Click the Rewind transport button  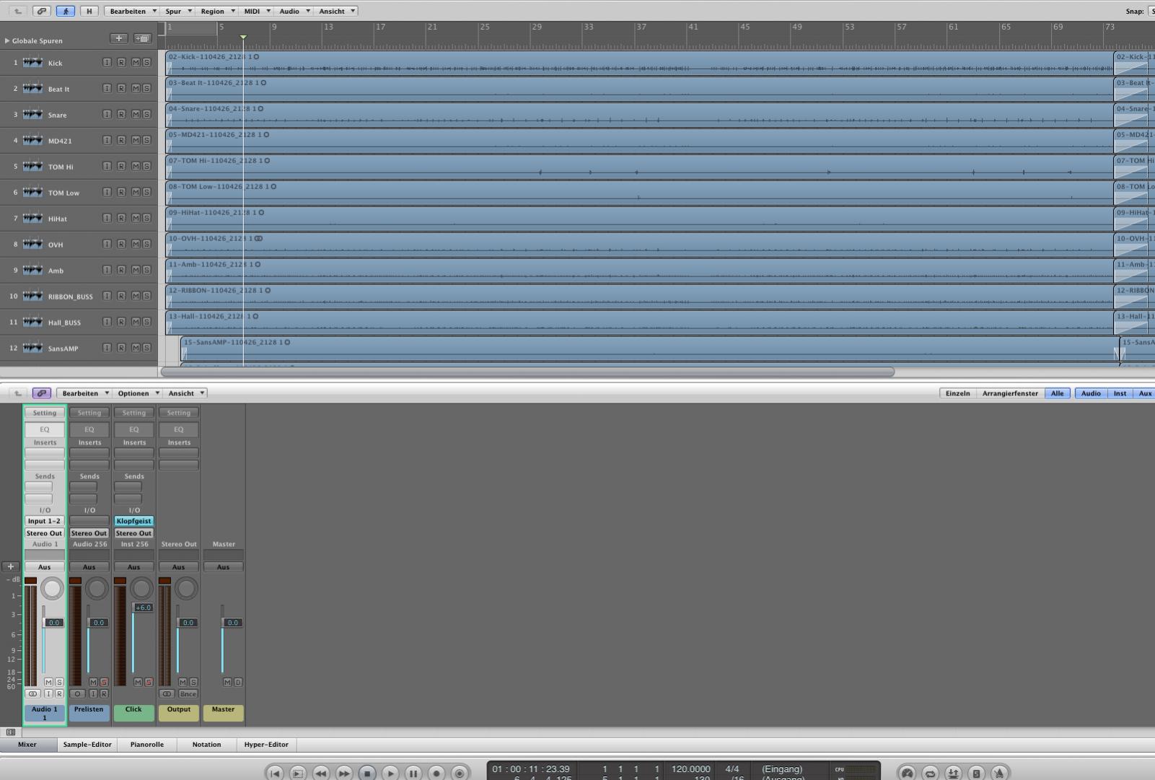point(321,773)
